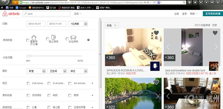Click the search magnifier in browser search box
Viewport: 223px width, 109px height.
tap(184, 2)
